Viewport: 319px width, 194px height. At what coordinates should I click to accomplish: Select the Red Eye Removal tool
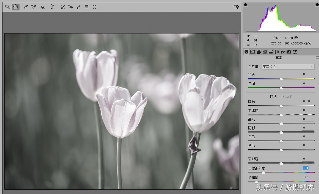click(70, 7)
